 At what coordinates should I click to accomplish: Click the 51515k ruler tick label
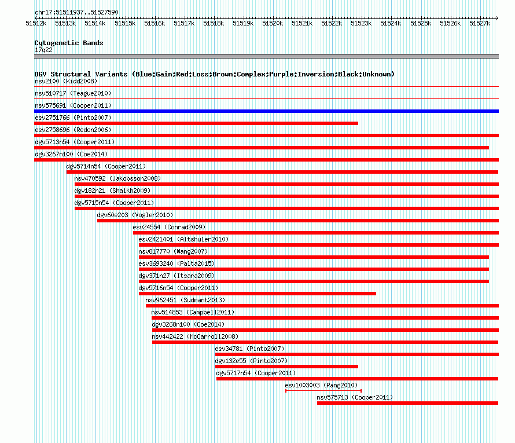point(125,23)
